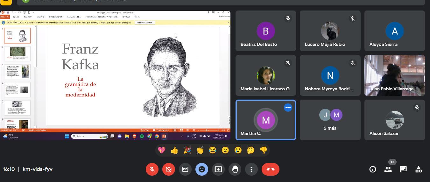Open the chat with everyone panel
Screen dimensions: 430x182
403,169
